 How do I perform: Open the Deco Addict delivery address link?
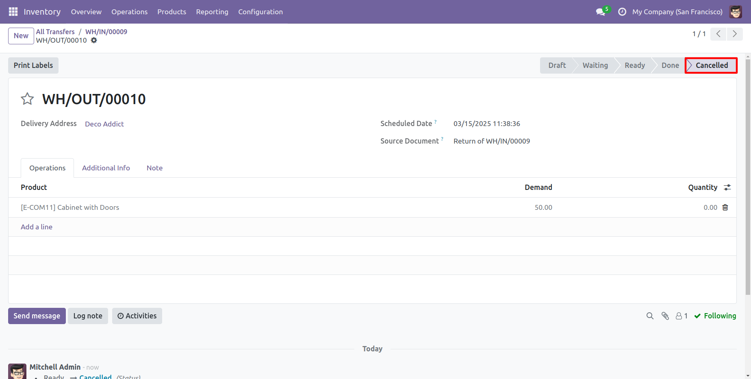[104, 124]
